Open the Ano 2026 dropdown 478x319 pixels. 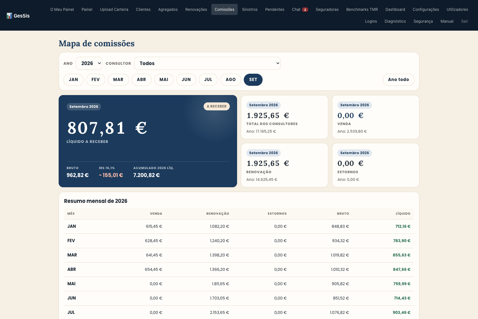(x=89, y=63)
